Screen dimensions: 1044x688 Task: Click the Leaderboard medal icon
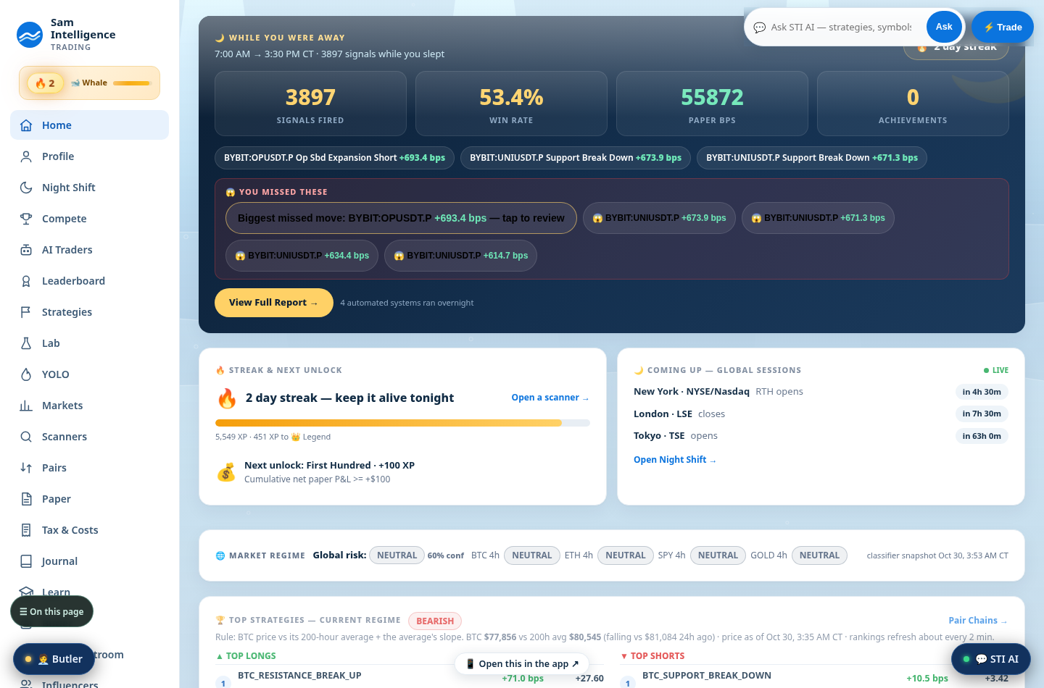pos(26,281)
